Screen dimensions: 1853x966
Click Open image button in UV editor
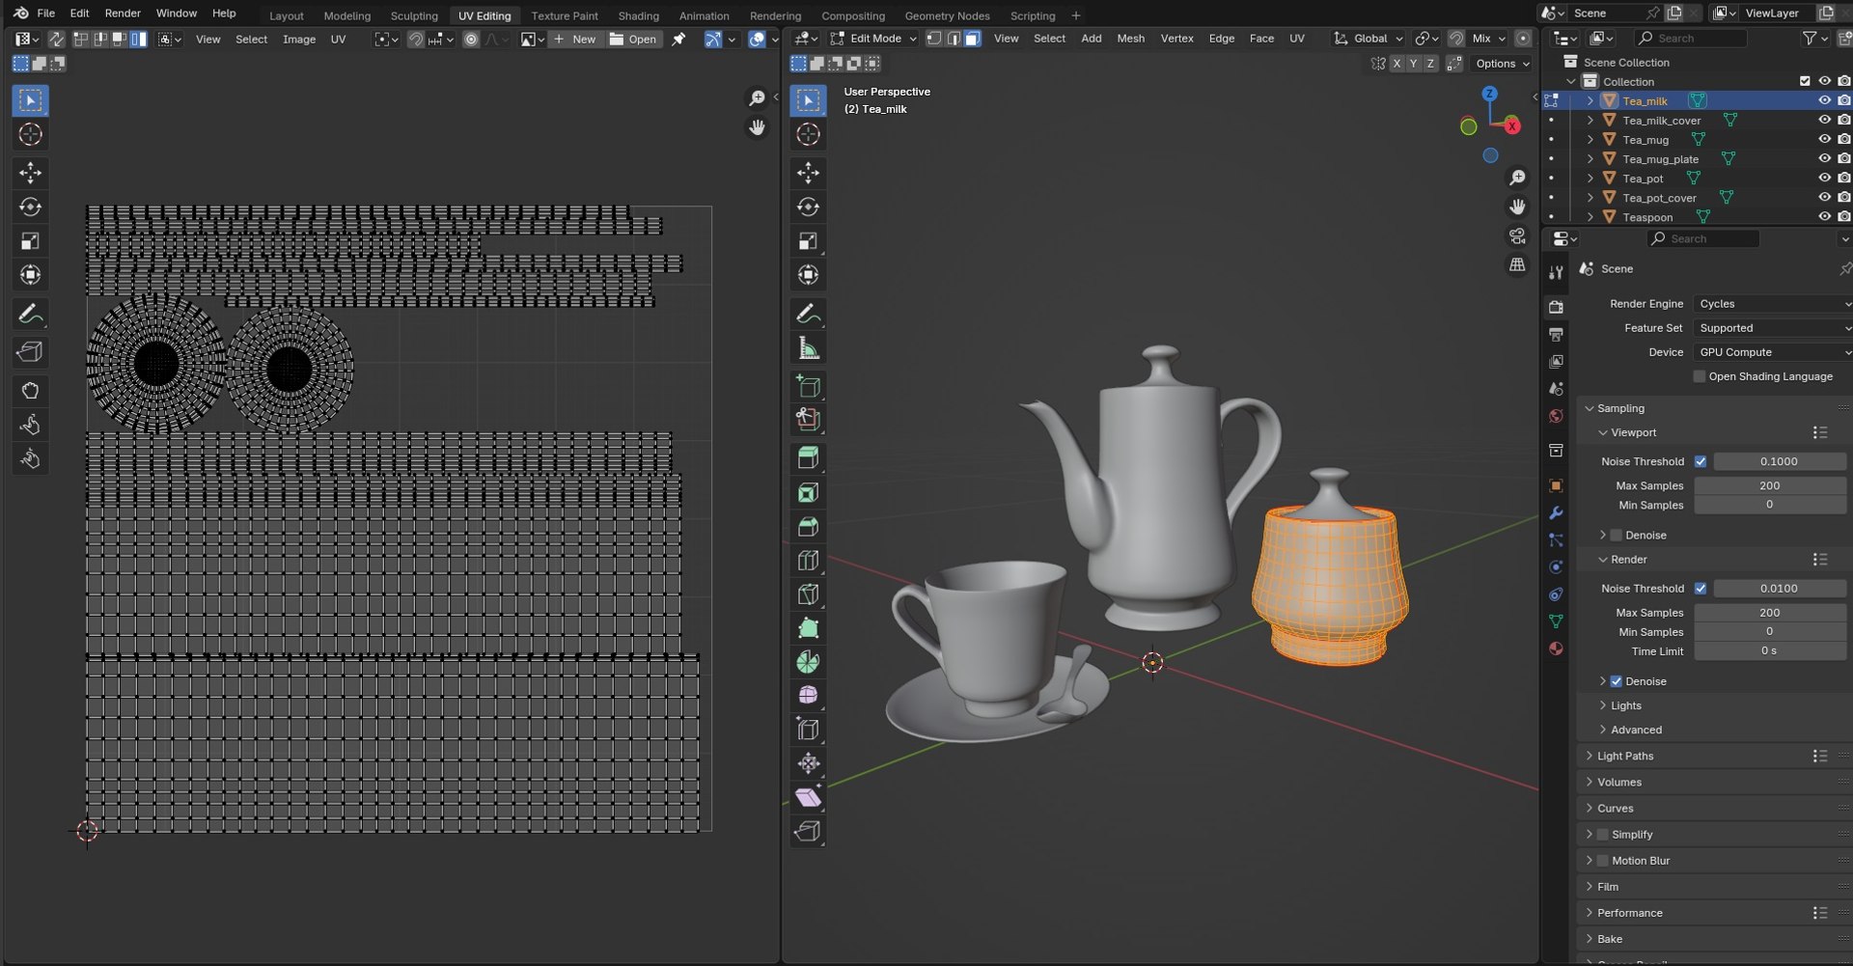[633, 40]
